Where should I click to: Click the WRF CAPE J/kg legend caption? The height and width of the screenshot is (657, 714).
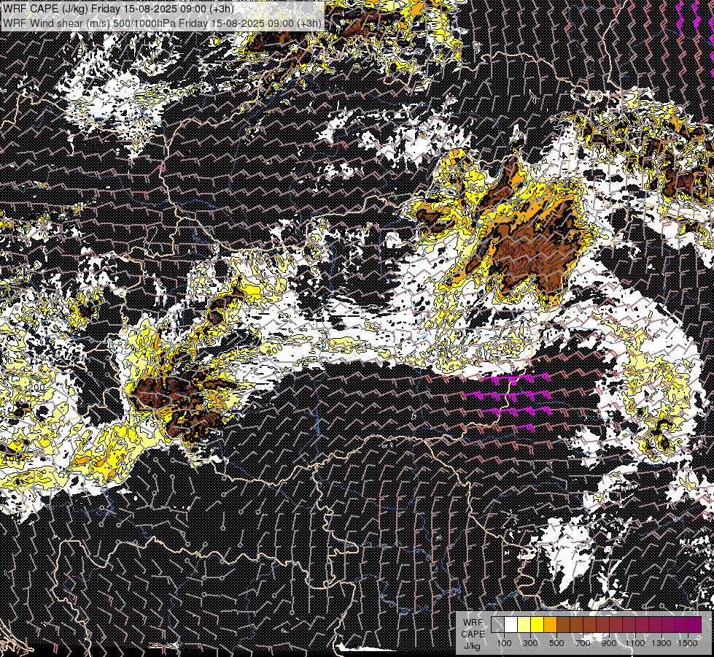click(x=473, y=634)
